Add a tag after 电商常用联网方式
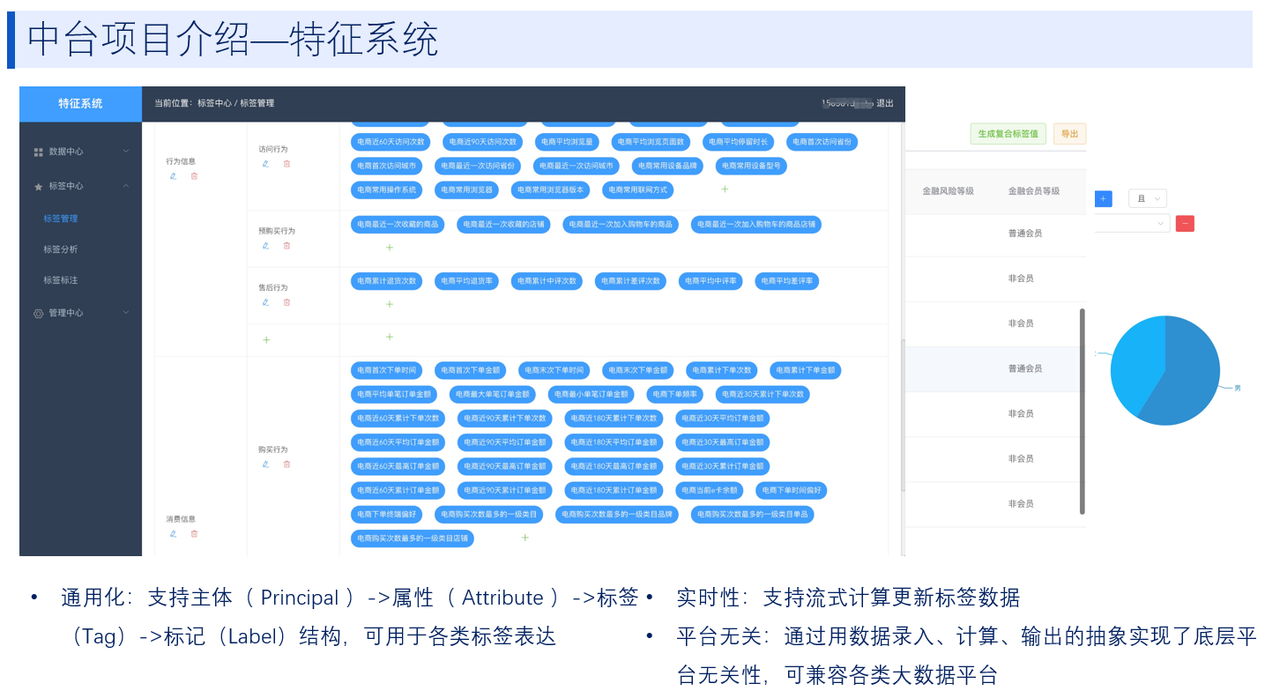The width and height of the screenshot is (1265, 691). 725,189
